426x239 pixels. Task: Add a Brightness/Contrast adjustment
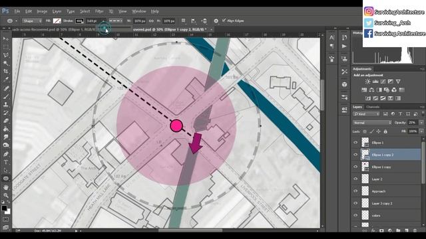point(367,81)
